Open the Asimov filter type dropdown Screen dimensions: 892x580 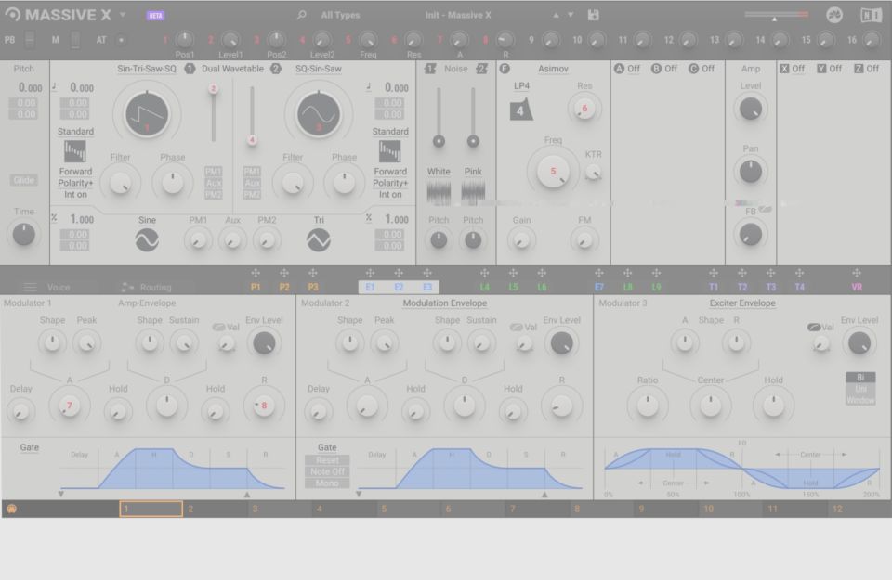pyautogui.click(x=553, y=69)
